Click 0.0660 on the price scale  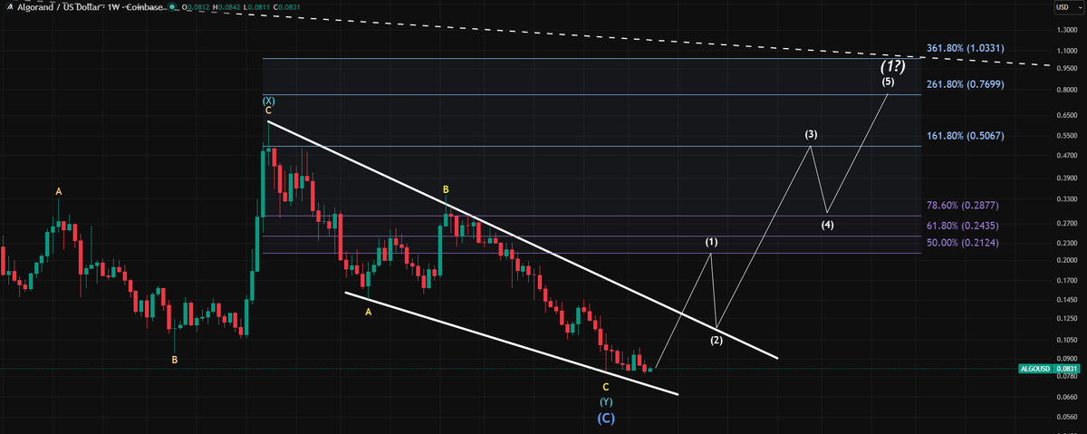click(x=1067, y=398)
